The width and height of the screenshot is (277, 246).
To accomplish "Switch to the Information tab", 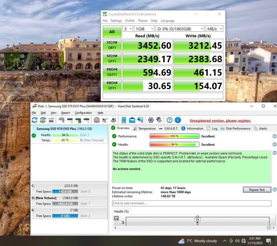I will point(193,128).
